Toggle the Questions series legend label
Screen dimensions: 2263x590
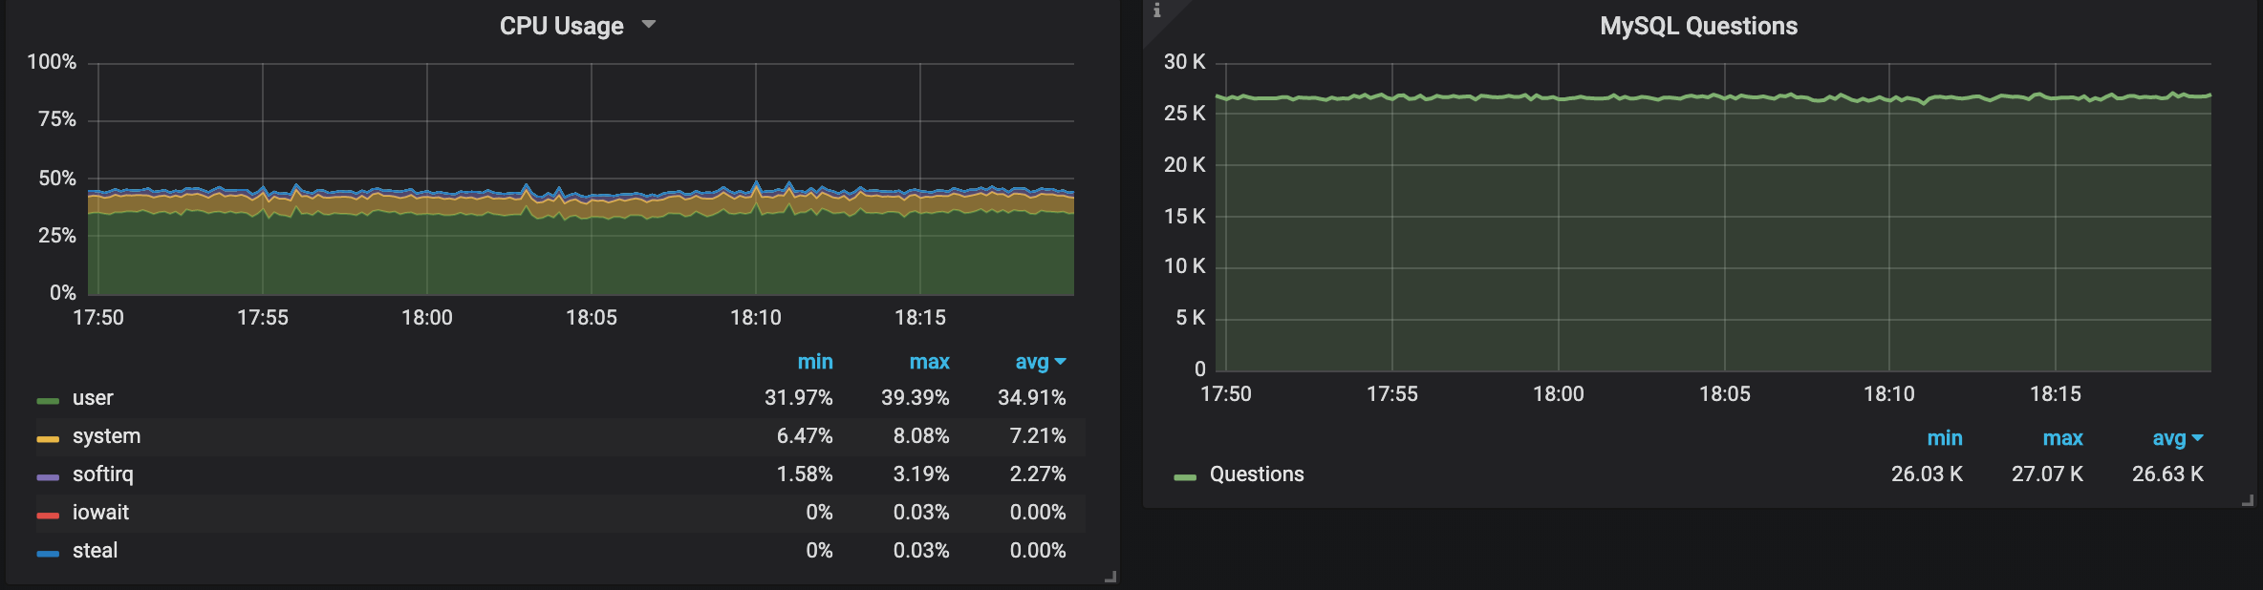[x=1256, y=474]
